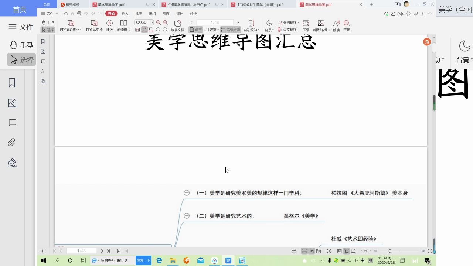Open attachments paperclip in inner sidebar
The image size is (473, 266).
pyautogui.click(x=43, y=71)
